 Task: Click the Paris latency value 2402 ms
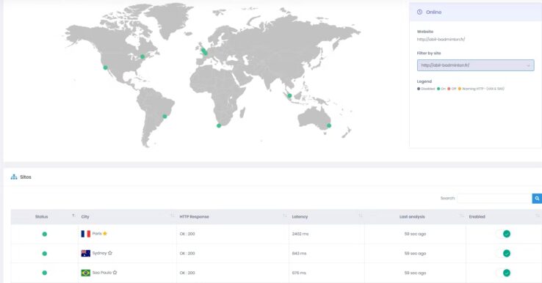pyautogui.click(x=300, y=234)
